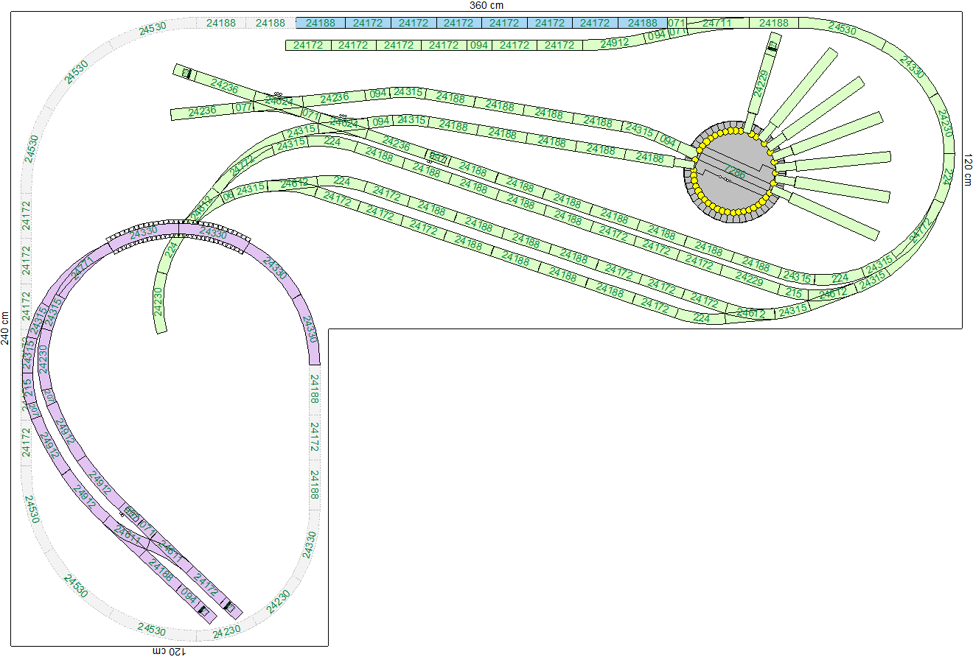
Task: Select the green 215 track piece
Action: [x=794, y=293]
